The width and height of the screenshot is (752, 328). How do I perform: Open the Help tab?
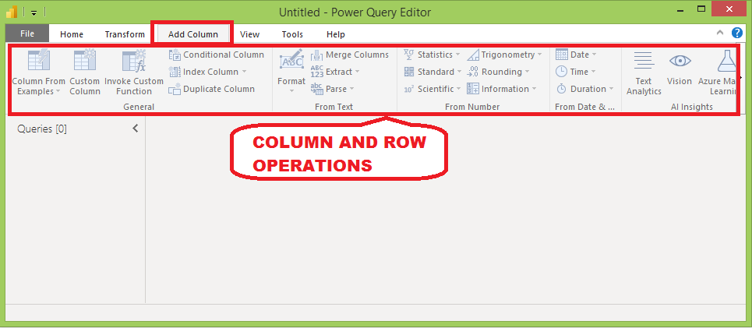point(335,34)
